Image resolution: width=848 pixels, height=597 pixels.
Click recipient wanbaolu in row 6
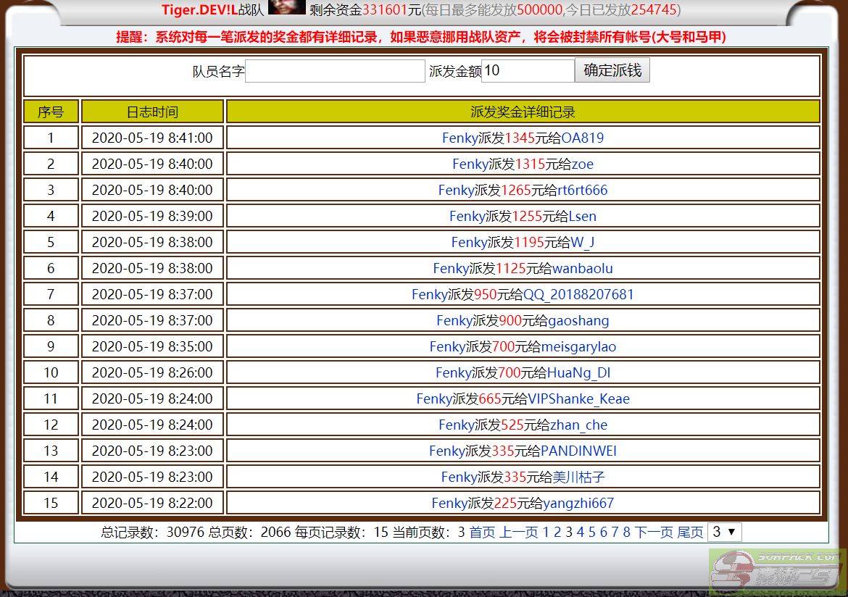tap(582, 268)
